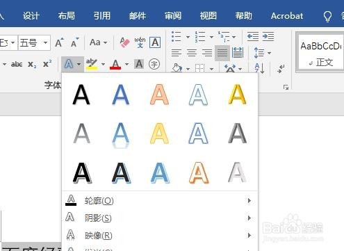344x251 pixels.
Task: Apply distributed alignment
Action: [238, 53]
